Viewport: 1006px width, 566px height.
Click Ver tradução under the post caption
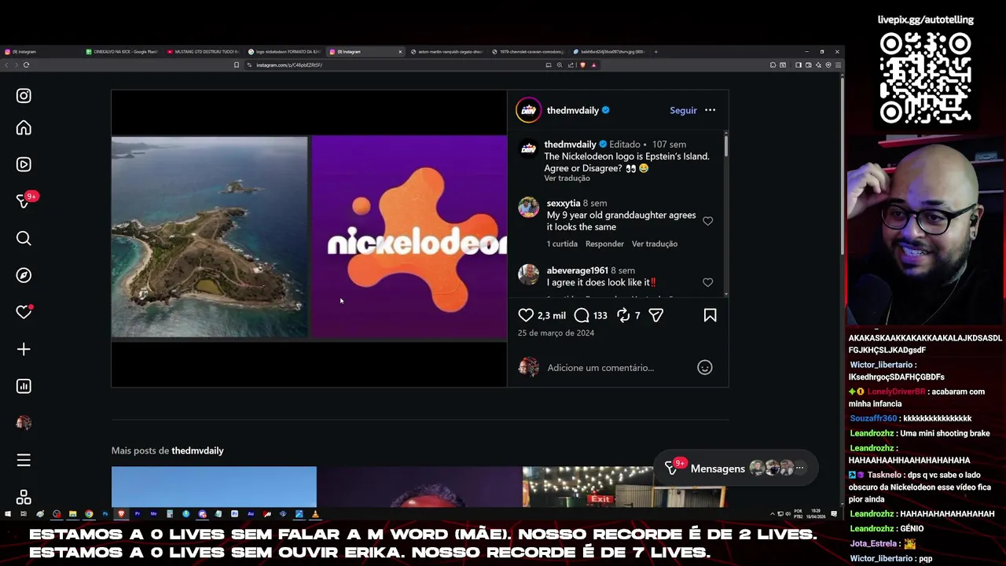[567, 178]
